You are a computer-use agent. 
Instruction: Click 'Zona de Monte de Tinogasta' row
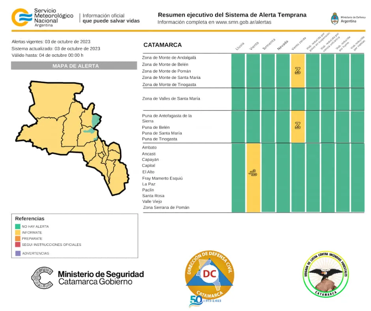click(x=169, y=84)
